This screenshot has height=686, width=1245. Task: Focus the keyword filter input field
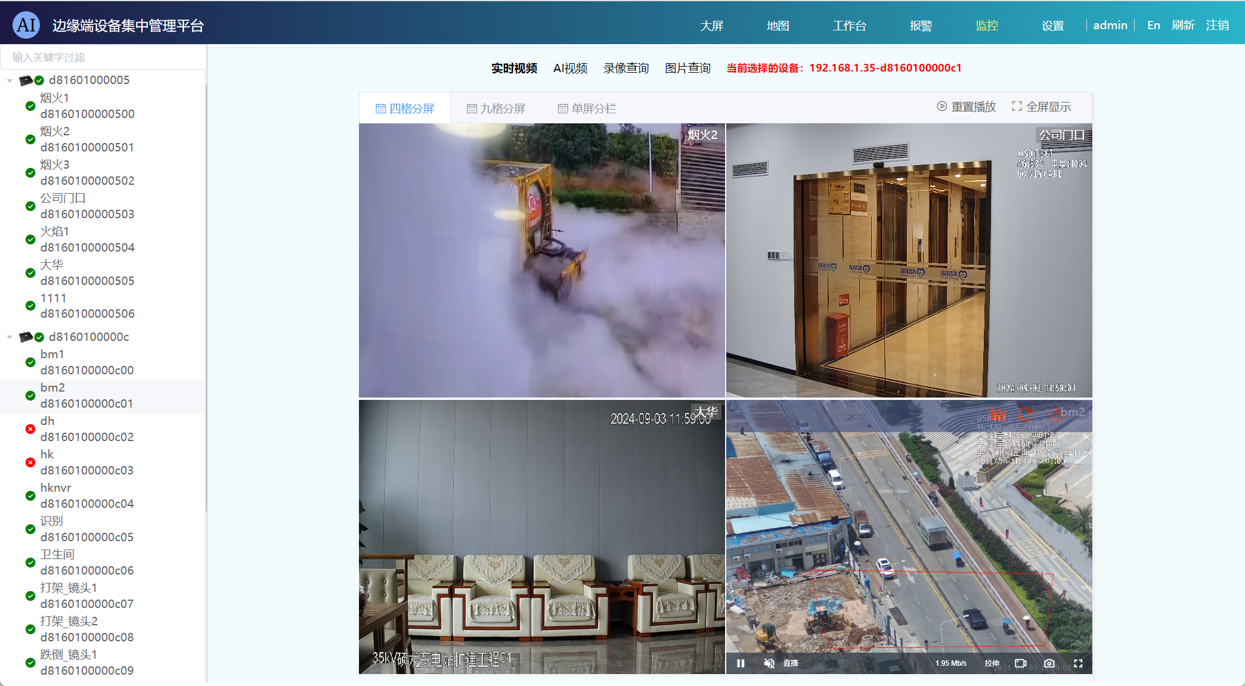103,57
